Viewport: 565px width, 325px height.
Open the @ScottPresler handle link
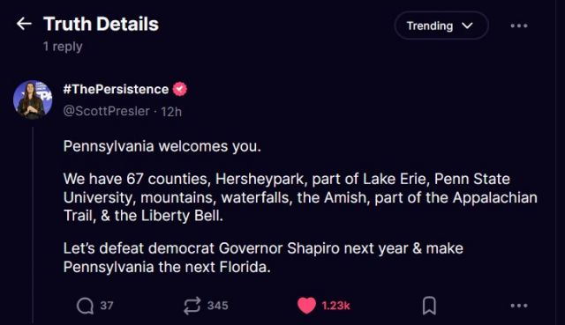point(106,111)
